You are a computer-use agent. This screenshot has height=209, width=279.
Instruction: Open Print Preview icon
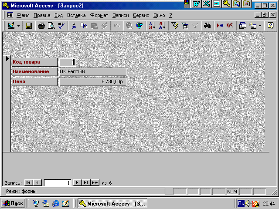pos(51,26)
